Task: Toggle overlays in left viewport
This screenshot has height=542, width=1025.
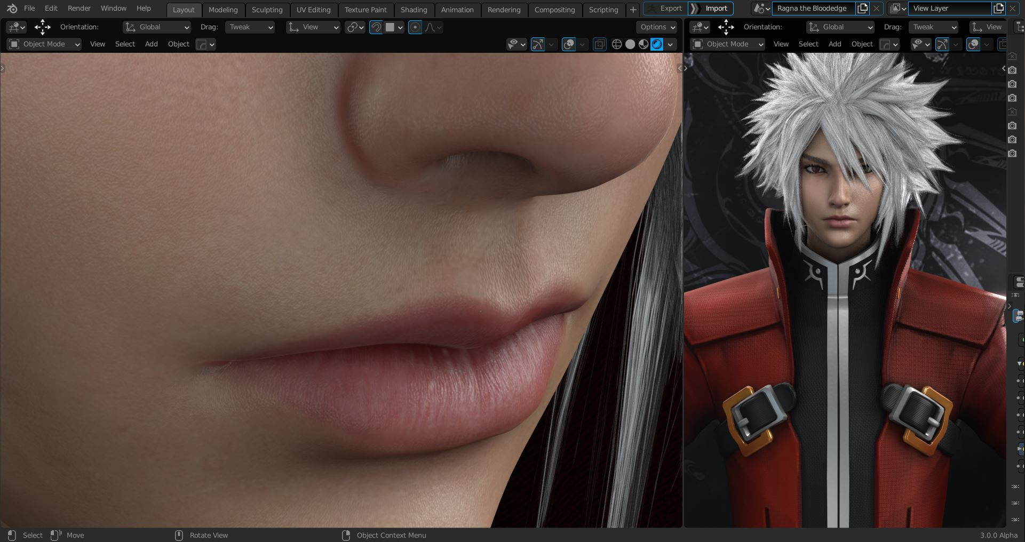Action: 569,44
